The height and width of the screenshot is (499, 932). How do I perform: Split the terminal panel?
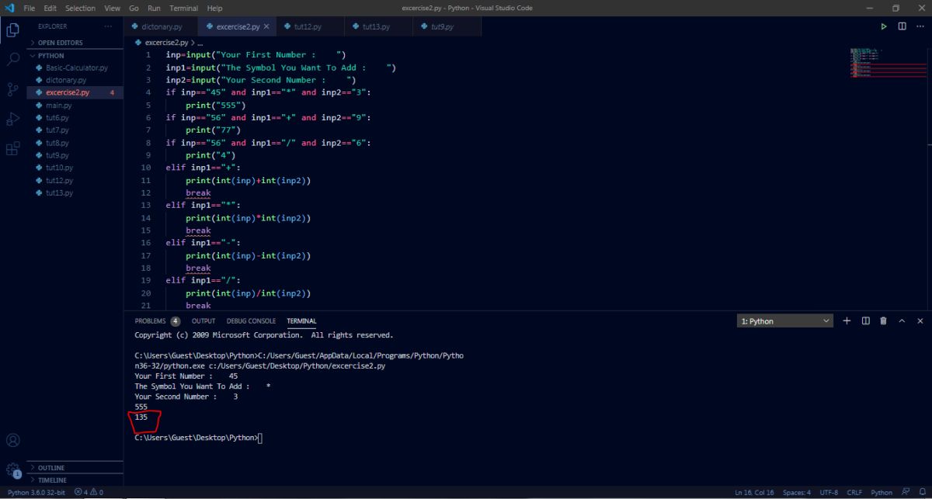865,321
